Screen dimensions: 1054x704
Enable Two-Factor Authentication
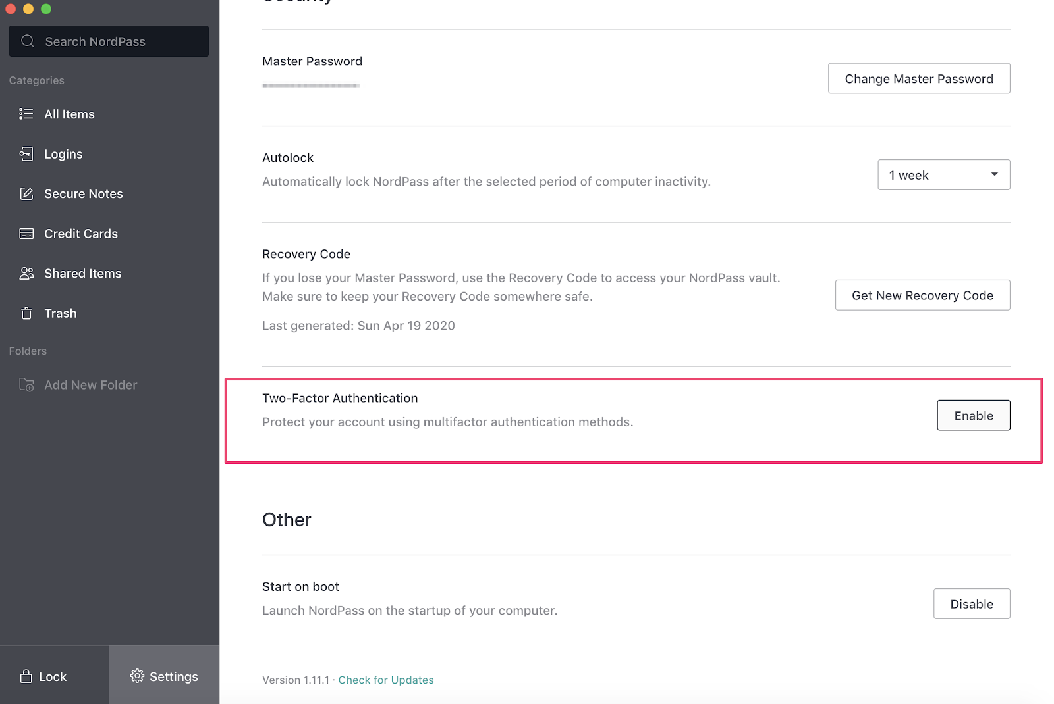974,415
